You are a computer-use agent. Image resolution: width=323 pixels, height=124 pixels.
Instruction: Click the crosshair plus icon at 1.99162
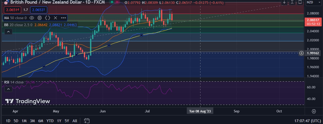click(x=301, y=53)
